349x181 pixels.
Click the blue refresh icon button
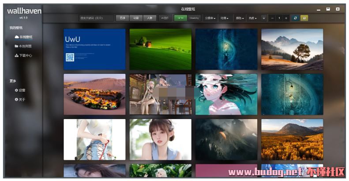(295, 18)
